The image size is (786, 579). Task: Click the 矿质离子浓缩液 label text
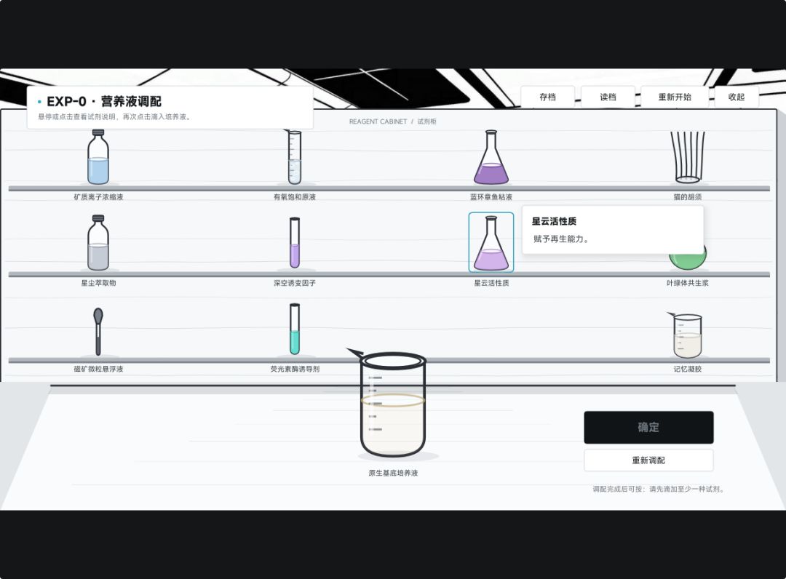pos(98,197)
